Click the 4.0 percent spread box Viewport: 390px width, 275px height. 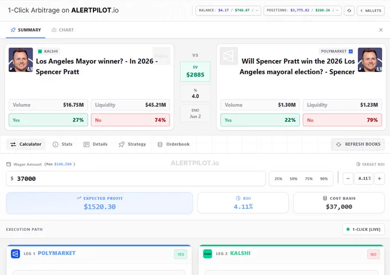(x=195, y=94)
